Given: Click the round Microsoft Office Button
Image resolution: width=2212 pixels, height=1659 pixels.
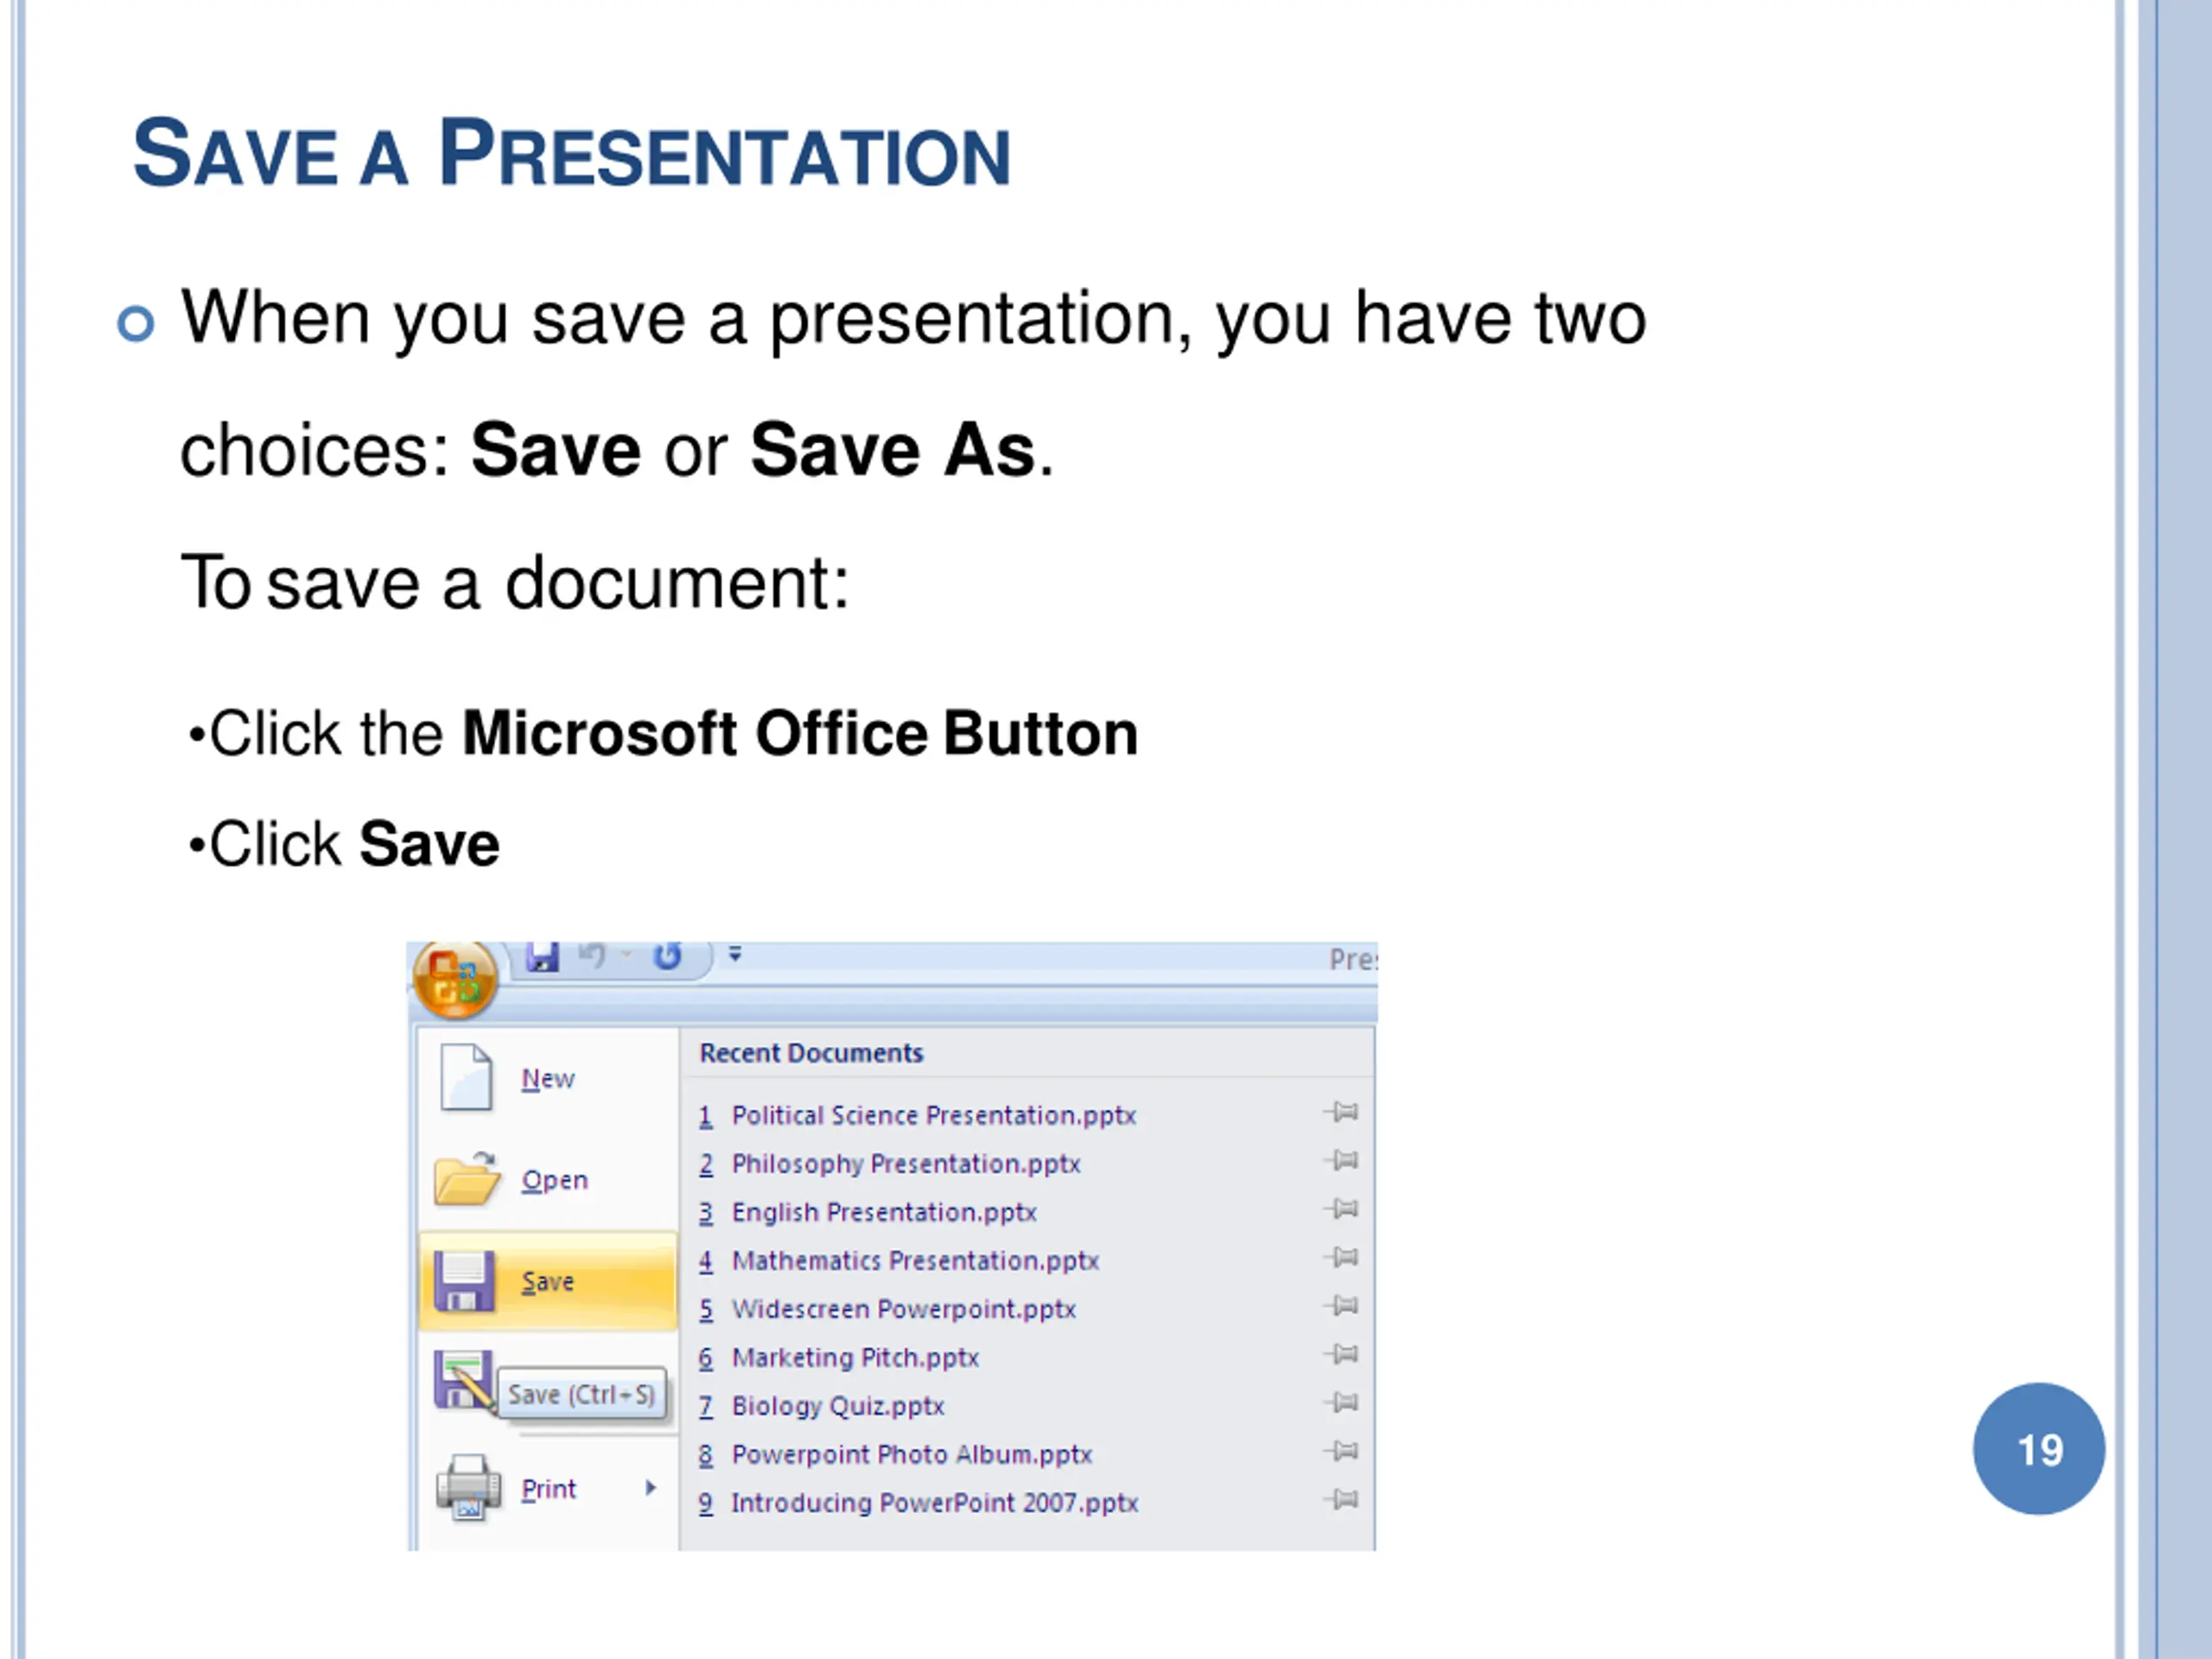Looking at the screenshot, I should tap(454, 979).
